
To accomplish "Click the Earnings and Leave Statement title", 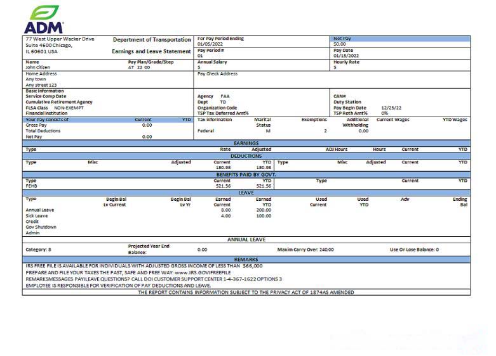I will coord(151,51).
